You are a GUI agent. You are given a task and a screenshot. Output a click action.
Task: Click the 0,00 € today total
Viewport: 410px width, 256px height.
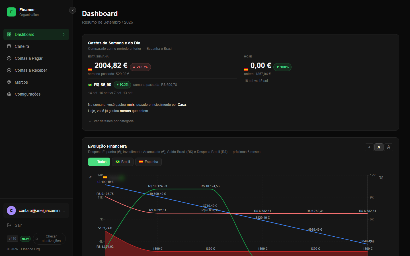click(x=261, y=65)
